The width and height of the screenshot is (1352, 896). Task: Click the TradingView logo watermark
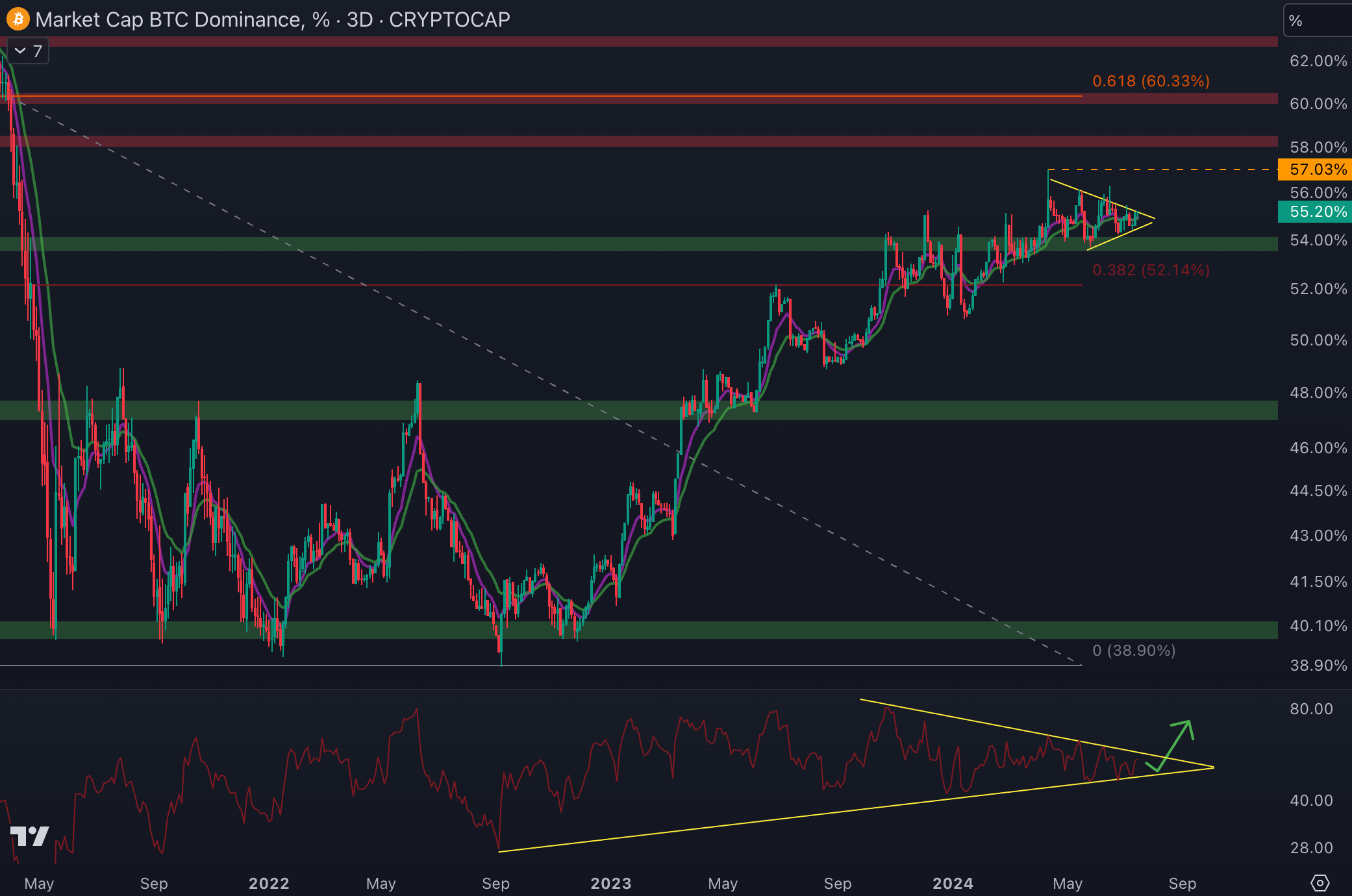[x=30, y=836]
